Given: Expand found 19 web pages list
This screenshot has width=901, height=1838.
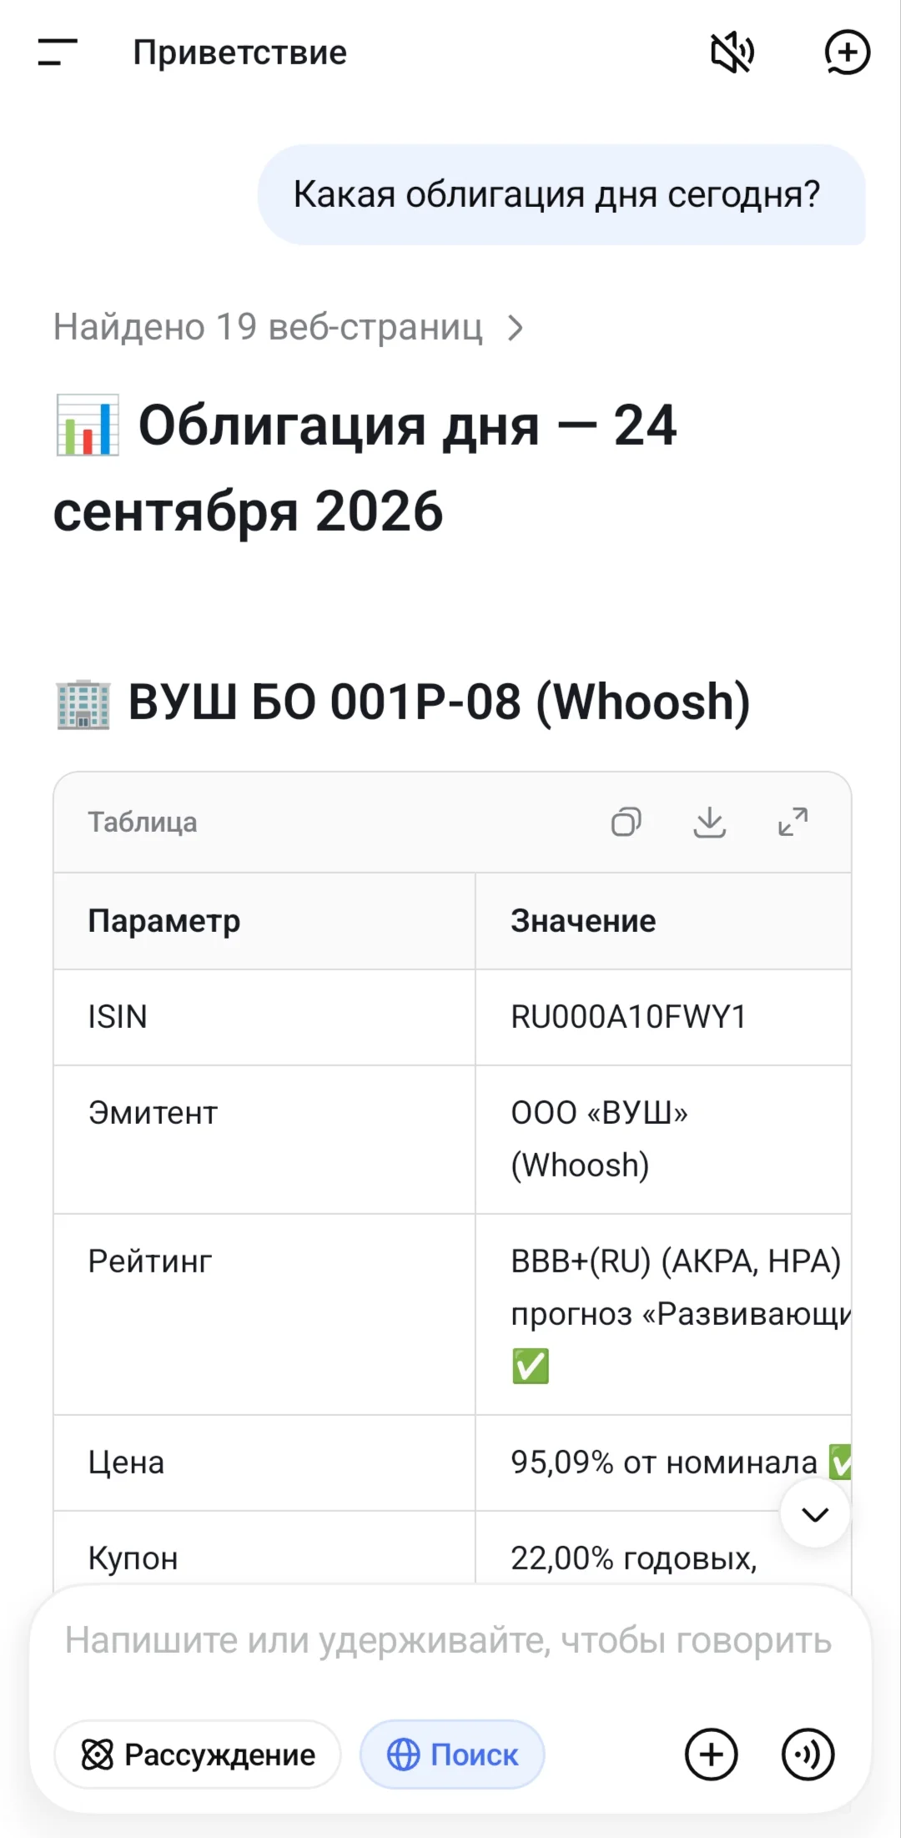Looking at the screenshot, I should (x=288, y=327).
